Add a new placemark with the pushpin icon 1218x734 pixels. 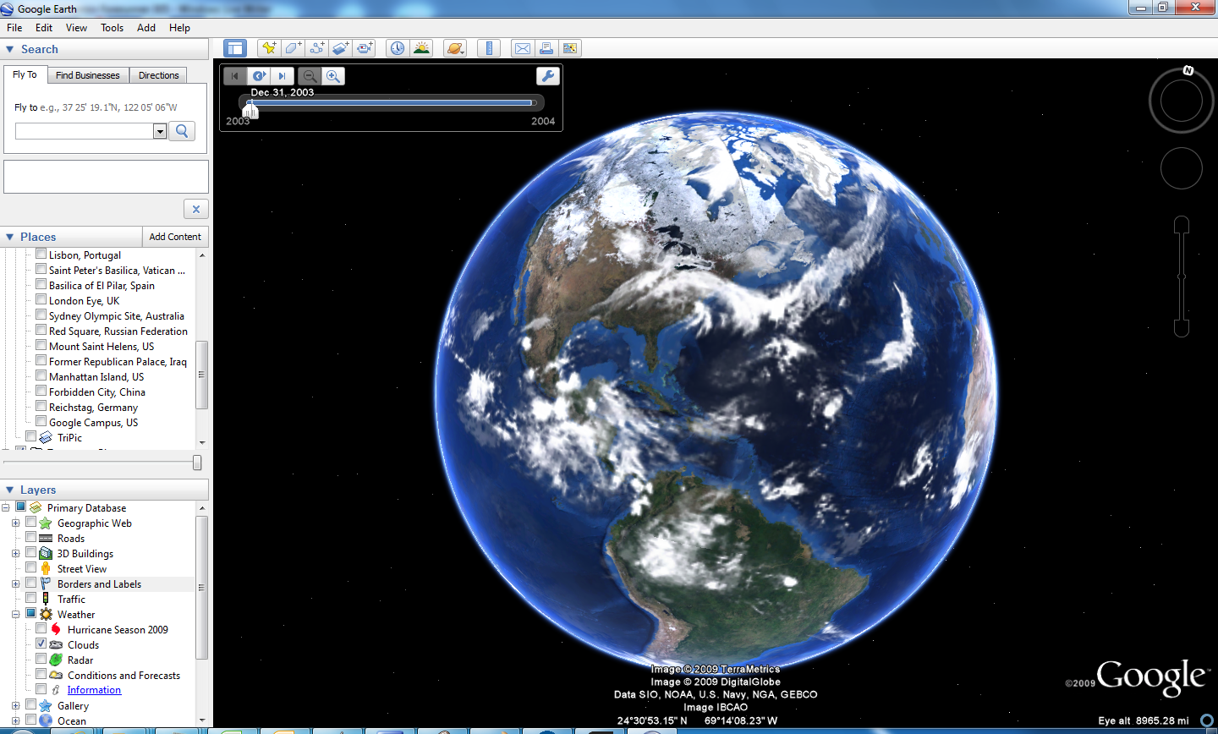point(269,48)
